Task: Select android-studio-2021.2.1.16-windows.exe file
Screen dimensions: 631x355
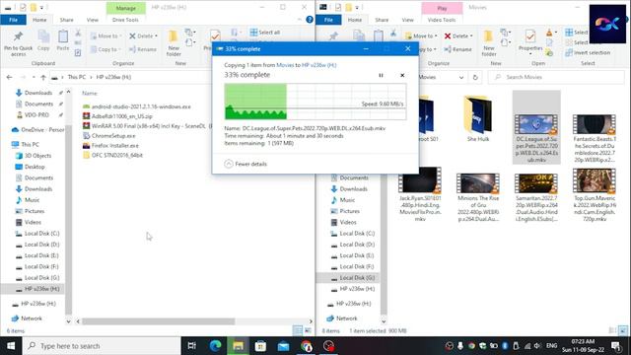Action: [137, 106]
